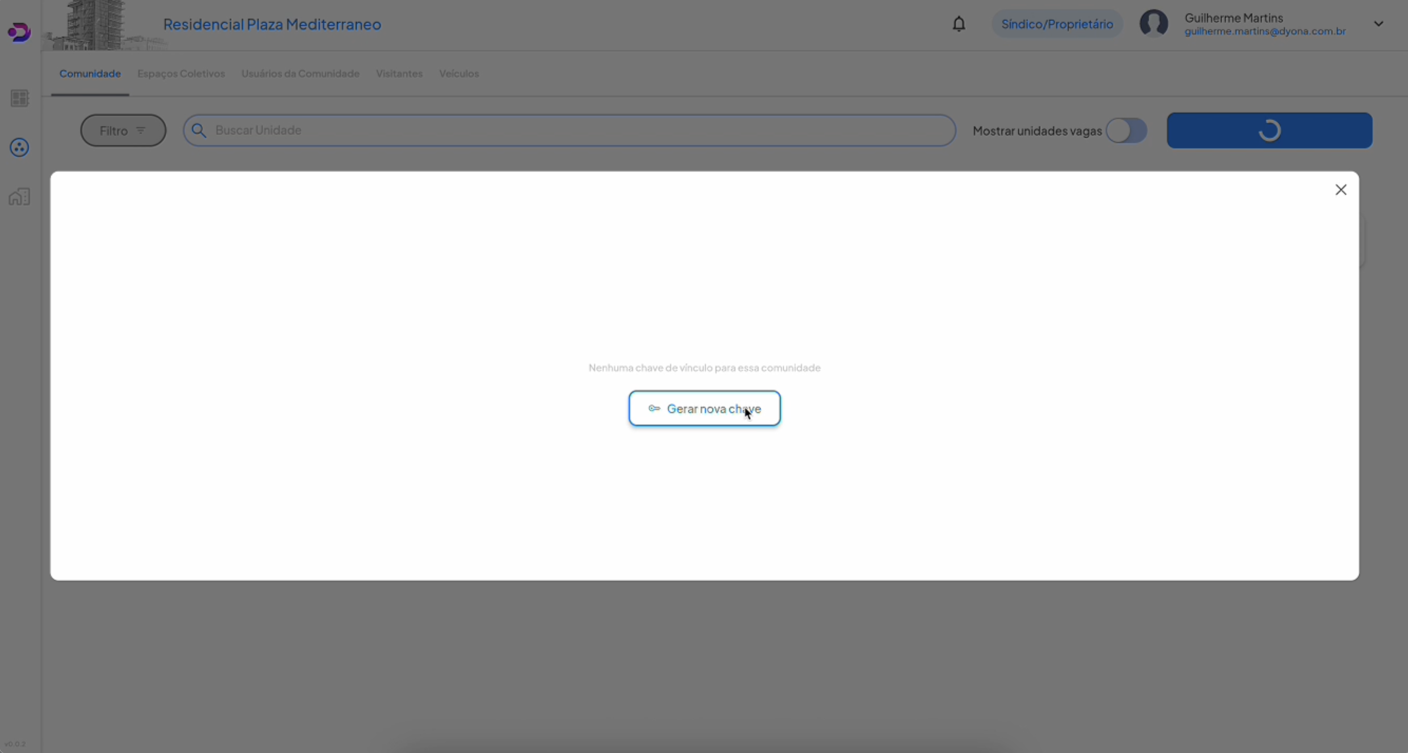Open the notifications bell
This screenshot has width=1408, height=753.
(x=959, y=24)
